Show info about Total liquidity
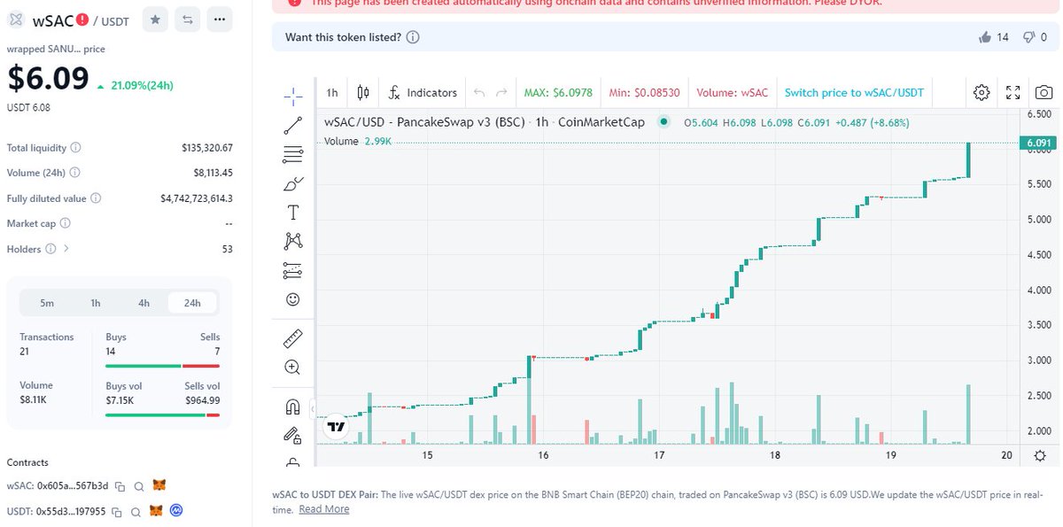Image resolution: width=1063 pixels, height=527 pixels. pyautogui.click(x=75, y=148)
